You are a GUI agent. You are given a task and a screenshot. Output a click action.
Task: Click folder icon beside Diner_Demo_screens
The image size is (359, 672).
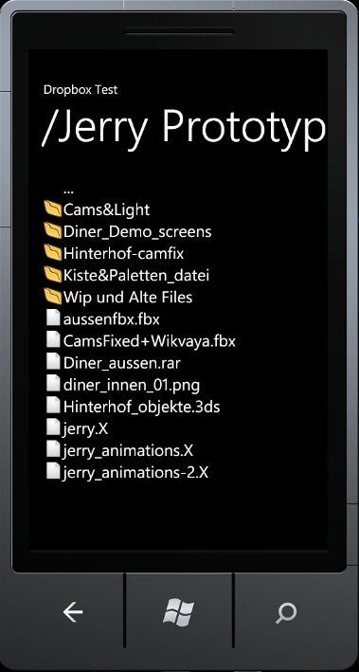click(53, 231)
